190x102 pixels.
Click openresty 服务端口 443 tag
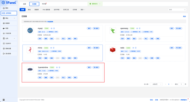pos(148,32)
